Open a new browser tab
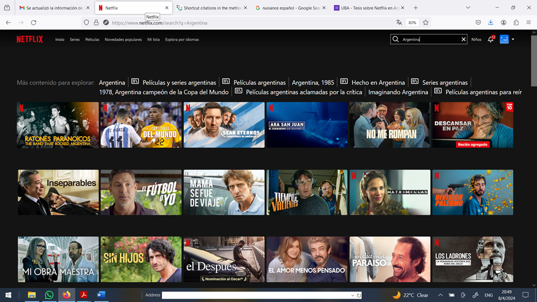 415,8
